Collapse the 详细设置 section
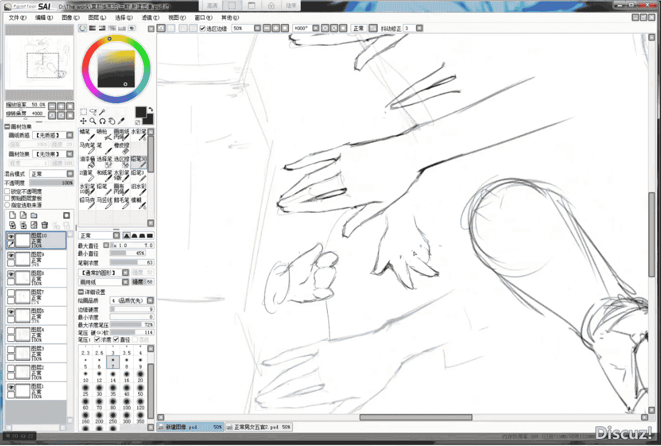This screenshot has height=446, width=661. coord(81,292)
